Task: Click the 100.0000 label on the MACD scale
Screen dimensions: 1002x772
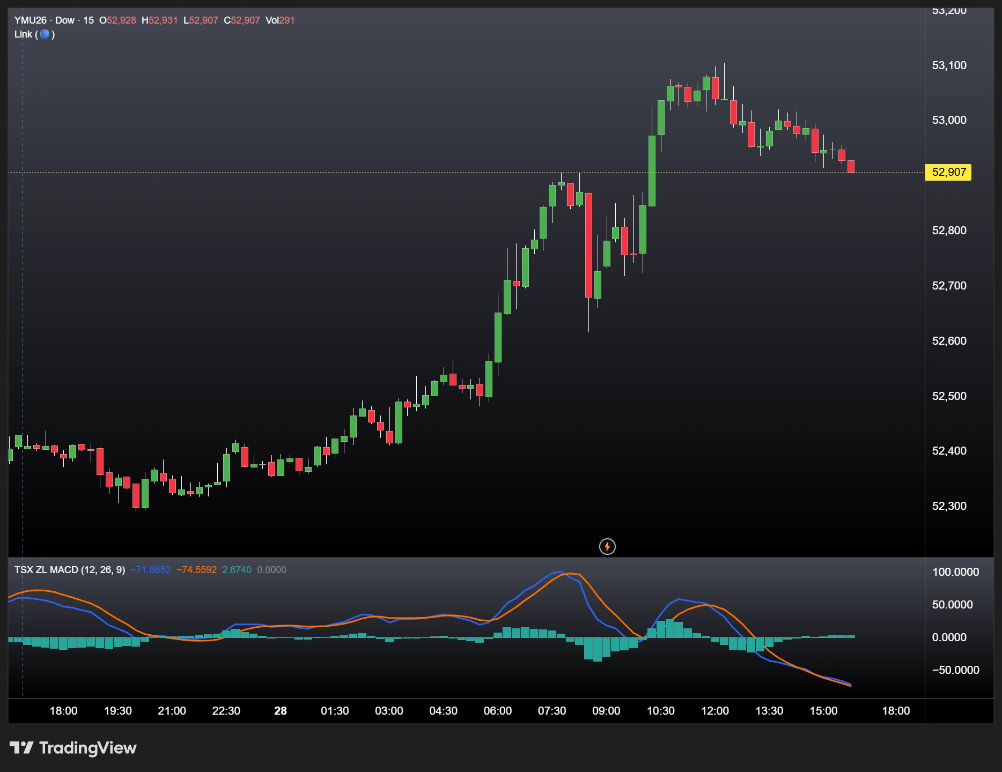Action: [x=955, y=572]
